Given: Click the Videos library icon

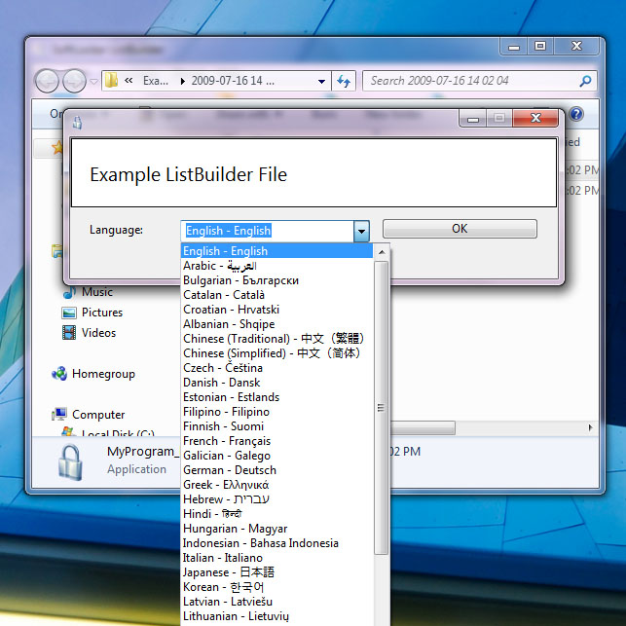Looking at the screenshot, I should 69,333.
